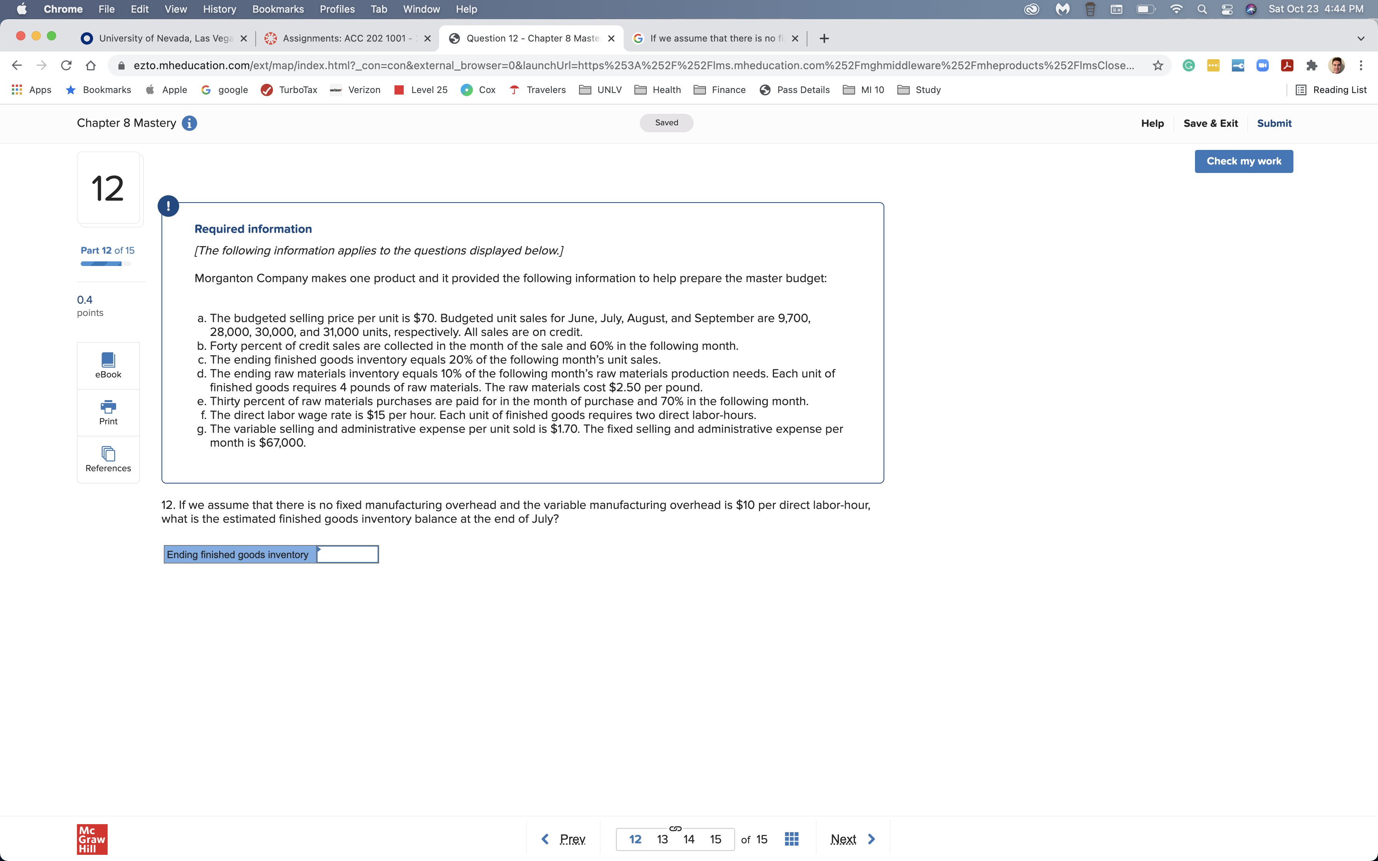Navigate to question 14
The image size is (1378, 861).
689,838
